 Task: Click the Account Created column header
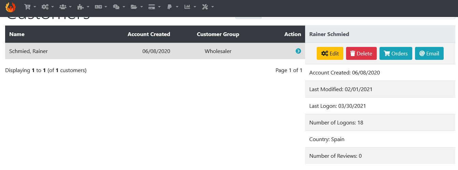tap(149, 34)
